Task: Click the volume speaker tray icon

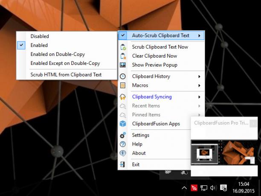Action: [213, 188]
